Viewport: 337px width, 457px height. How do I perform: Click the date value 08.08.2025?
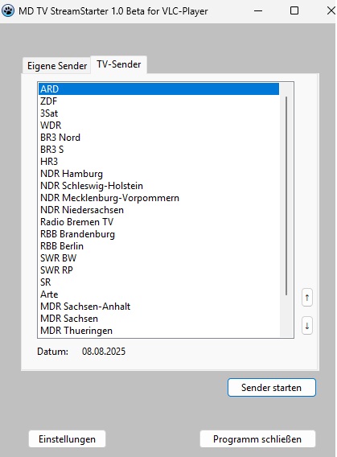[x=104, y=352]
